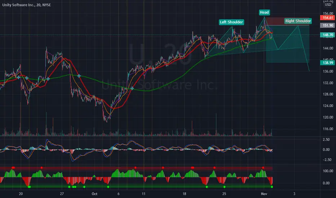Click the Unity Software Inc. symbol title
Screen dimensions: 336x198
pyautogui.click(x=26, y=5)
